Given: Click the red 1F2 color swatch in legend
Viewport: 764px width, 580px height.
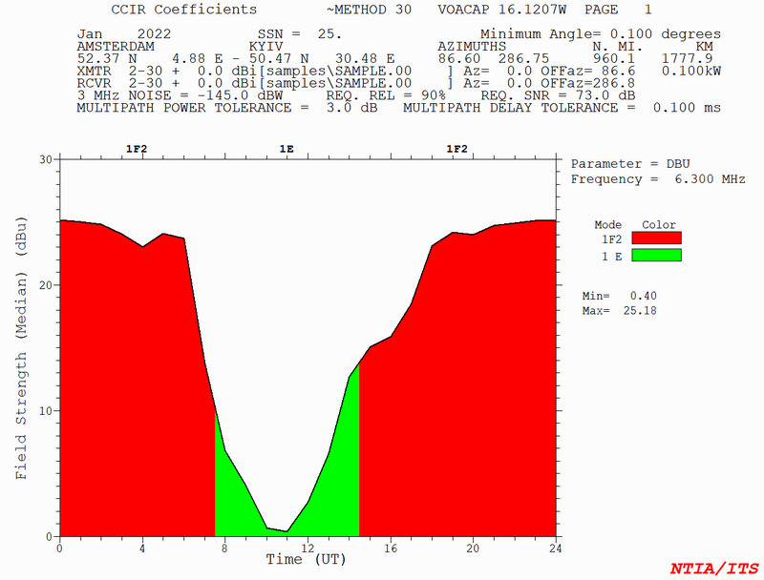Looking at the screenshot, I should (656, 238).
